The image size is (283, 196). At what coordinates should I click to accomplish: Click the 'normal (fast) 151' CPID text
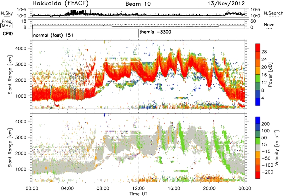coord(53,35)
